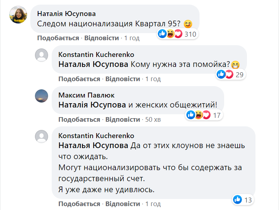Screen dimensions: 279x210
Task: Click the like reaction icon showing 13
Action: (237, 200)
